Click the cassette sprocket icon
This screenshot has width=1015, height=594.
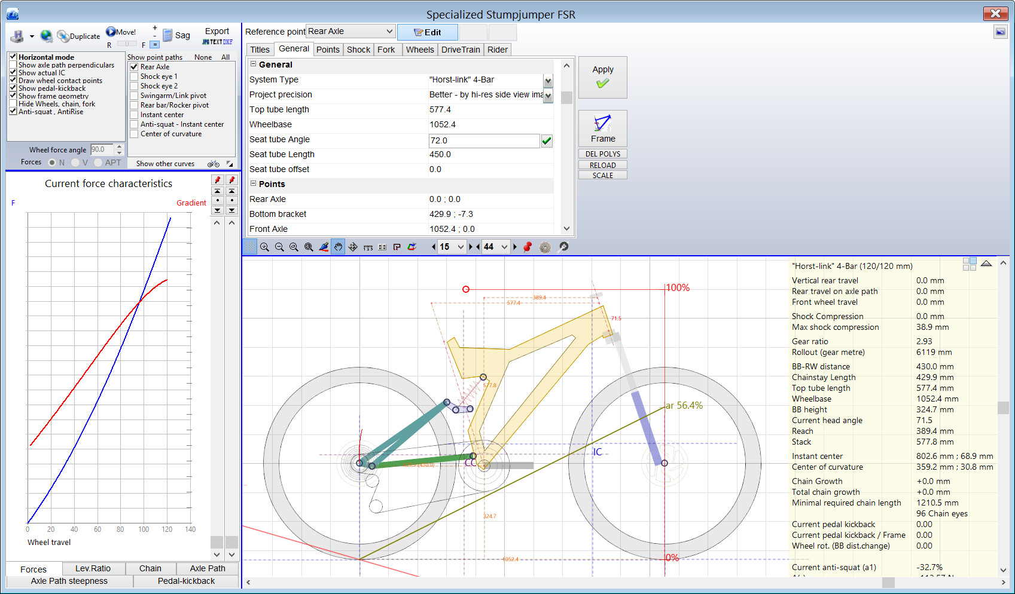pyautogui.click(x=545, y=247)
